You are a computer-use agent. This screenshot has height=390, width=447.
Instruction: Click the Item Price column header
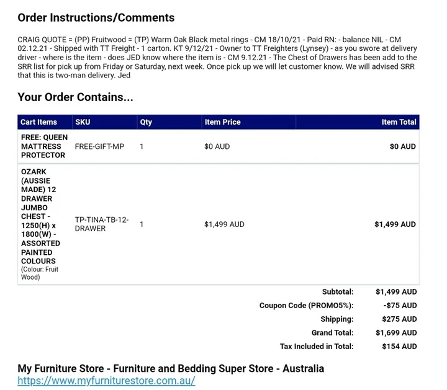point(222,122)
